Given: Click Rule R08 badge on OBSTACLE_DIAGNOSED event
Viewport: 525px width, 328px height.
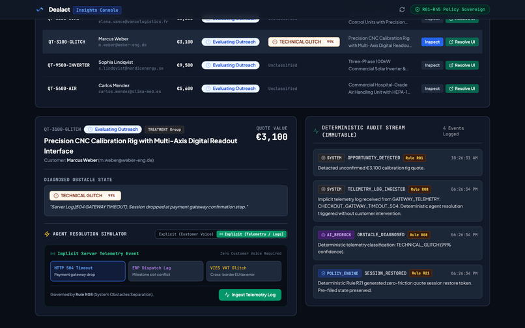Looking at the screenshot, I should pos(419,235).
